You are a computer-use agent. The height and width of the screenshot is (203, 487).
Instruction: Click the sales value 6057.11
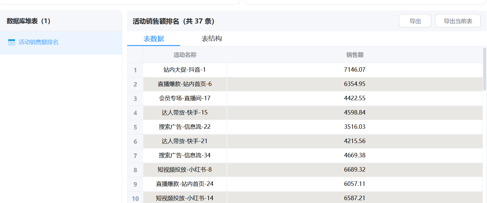tap(354, 184)
